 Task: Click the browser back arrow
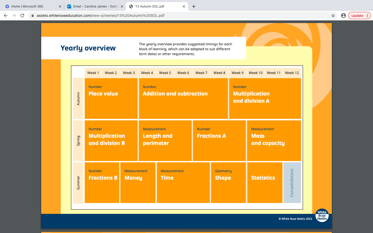[6, 16]
